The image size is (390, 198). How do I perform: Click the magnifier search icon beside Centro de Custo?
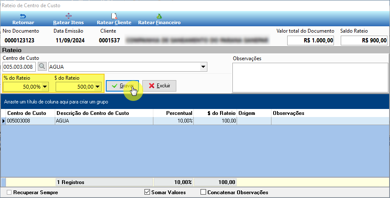tap(42, 67)
